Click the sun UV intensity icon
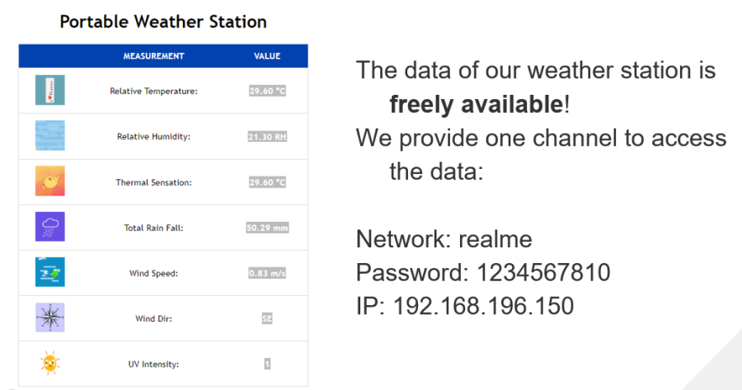Viewport: 742px width, 390px height. (49, 363)
